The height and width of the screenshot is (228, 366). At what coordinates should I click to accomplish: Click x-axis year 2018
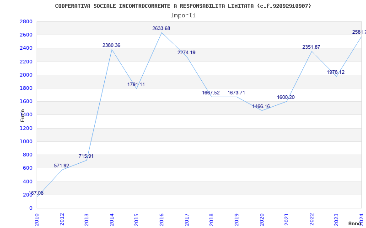tap(211, 219)
